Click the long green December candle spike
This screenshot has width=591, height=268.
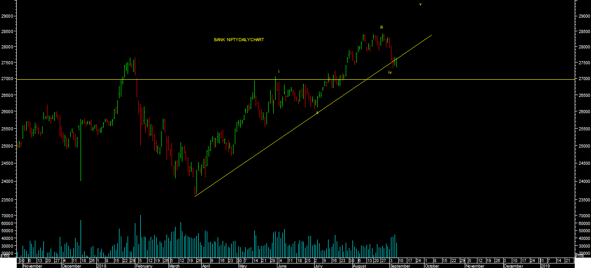click(x=81, y=154)
